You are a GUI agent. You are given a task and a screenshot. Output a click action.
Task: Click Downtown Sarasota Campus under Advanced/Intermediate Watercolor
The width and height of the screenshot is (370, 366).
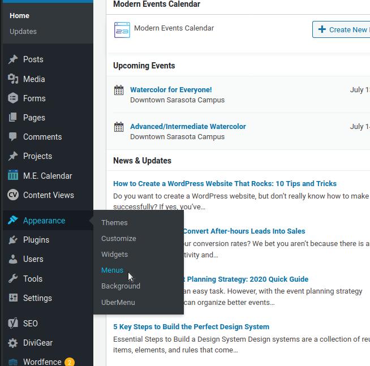(x=177, y=137)
